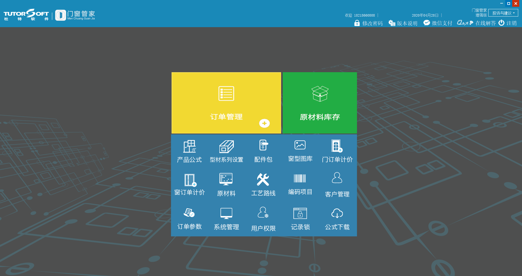This screenshot has width=522, height=276.
Task: Open 产品公式 product formula icon
Action: (x=189, y=151)
